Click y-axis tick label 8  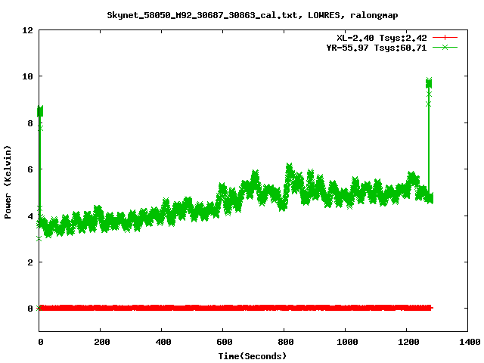pyautogui.click(x=30, y=123)
